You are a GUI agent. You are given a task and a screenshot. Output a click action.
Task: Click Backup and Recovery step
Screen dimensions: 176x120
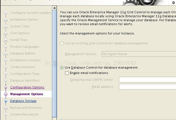pyautogui.click(x=26, y=108)
